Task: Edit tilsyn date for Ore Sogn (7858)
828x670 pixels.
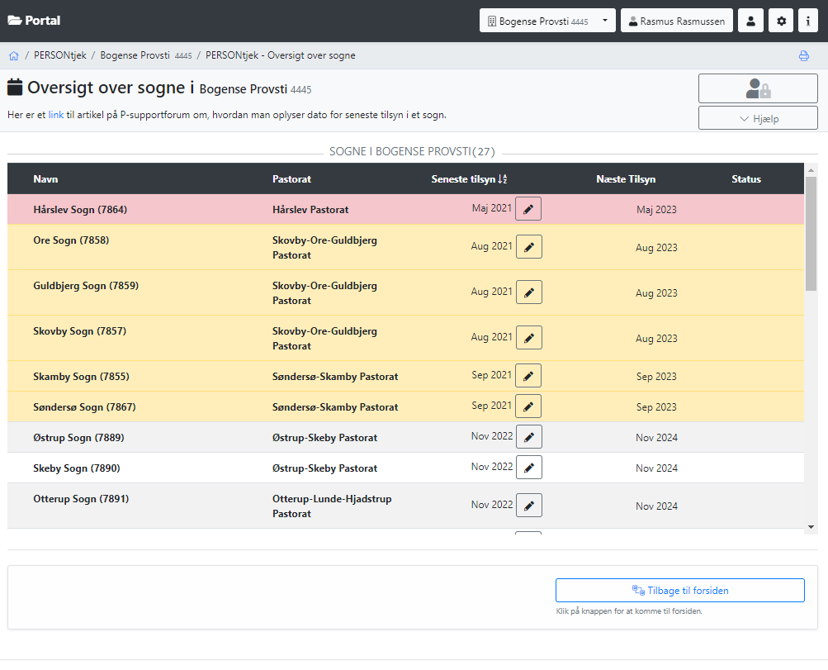Action: 528,247
